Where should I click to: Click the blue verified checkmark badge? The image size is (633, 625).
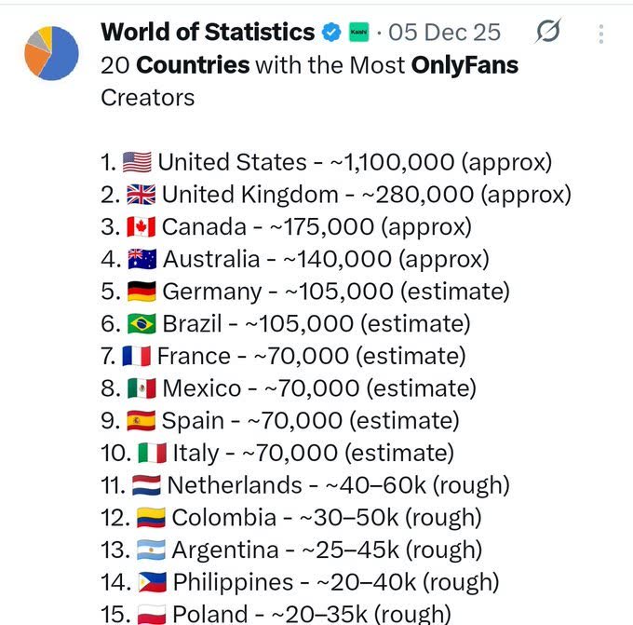point(331,33)
